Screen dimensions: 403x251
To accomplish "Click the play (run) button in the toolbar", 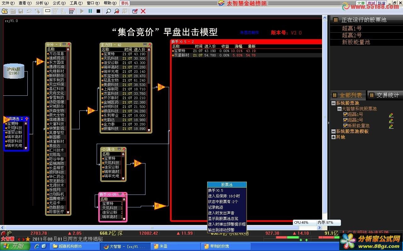I will tap(82, 11).
